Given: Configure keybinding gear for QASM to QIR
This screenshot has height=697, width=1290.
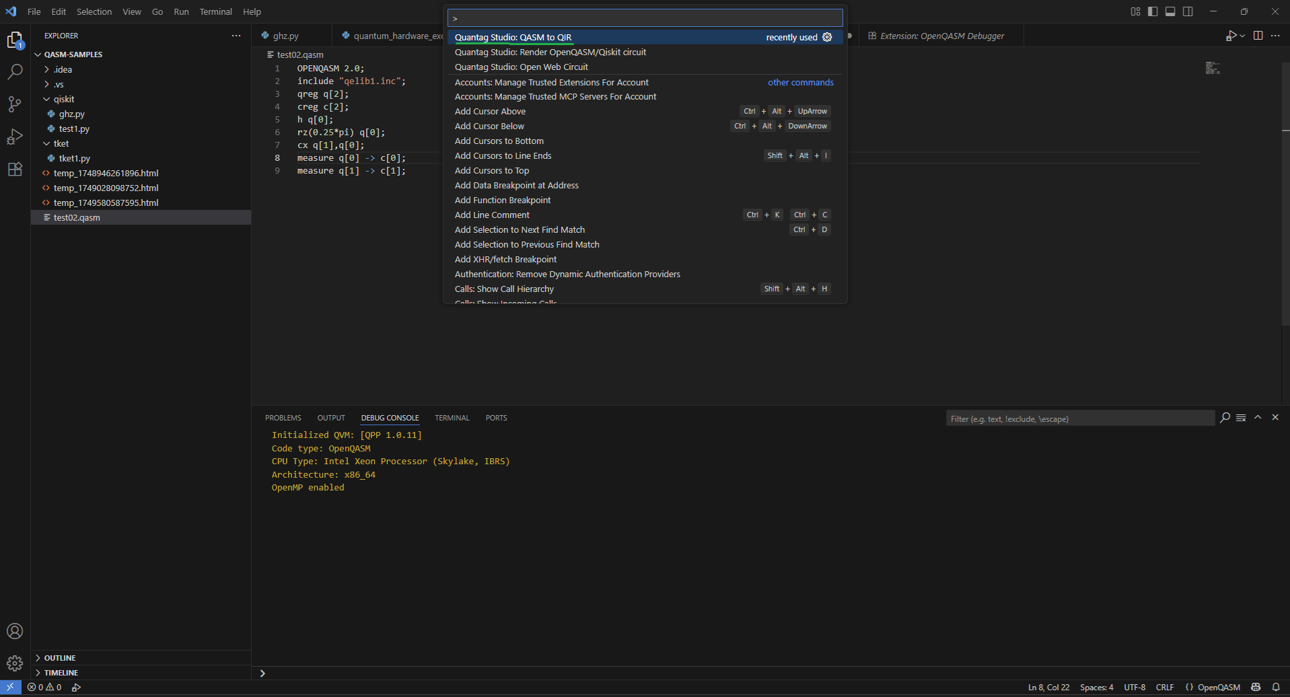Looking at the screenshot, I should pyautogui.click(x=827, y=37).
